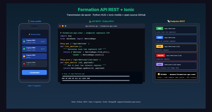Click the green status dot of Capteur #002
The width and height of the screenshot is (212, 112).
click(24, 49)
